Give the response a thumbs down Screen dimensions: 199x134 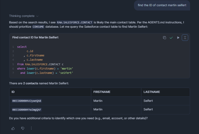[x=23, y=128]
